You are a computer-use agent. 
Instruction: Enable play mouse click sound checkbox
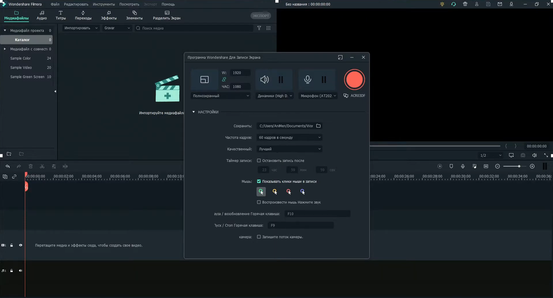[259, 202]
